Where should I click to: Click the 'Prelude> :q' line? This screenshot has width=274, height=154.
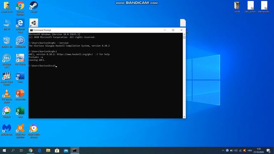36,57
